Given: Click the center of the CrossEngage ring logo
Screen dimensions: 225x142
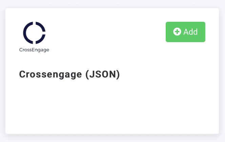Looking at the screenshot, I should 34,33.
